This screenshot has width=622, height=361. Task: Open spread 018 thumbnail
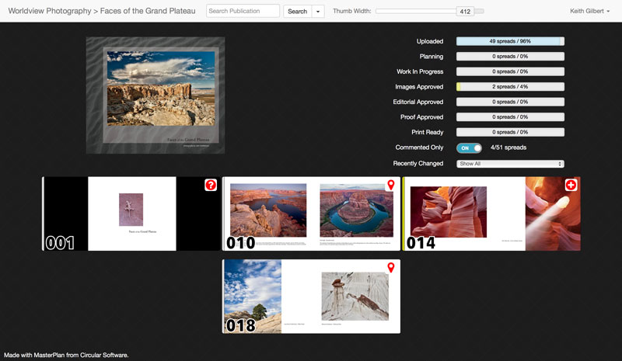(311, 297)
